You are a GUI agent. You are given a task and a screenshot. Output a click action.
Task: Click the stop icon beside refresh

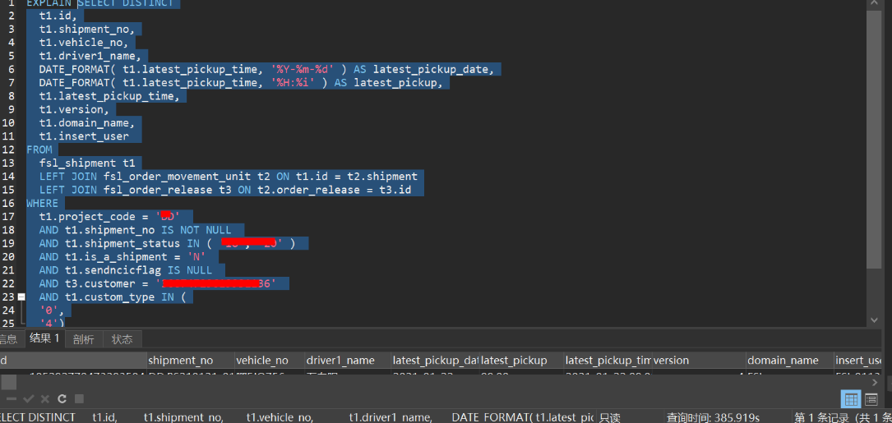pos(79,398)
